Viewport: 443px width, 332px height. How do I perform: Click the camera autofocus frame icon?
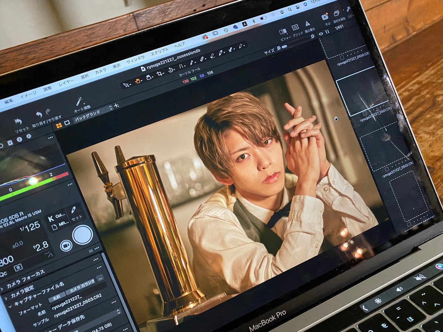point(17,267)
